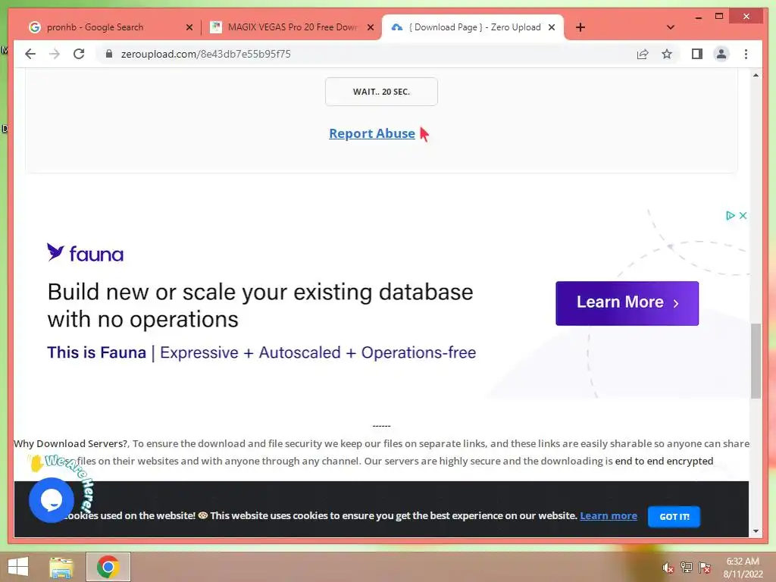Bookmark this page with the star icon
776x582 pixels.
tap(667, 54)
